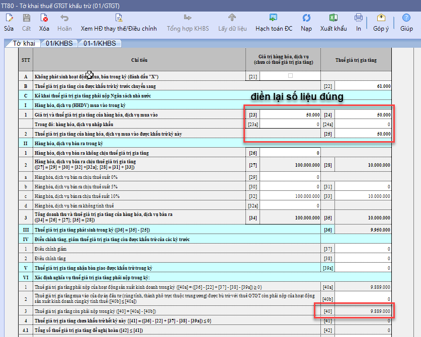Click the Sửa (Edit) pencil icon

click(9, 18)
